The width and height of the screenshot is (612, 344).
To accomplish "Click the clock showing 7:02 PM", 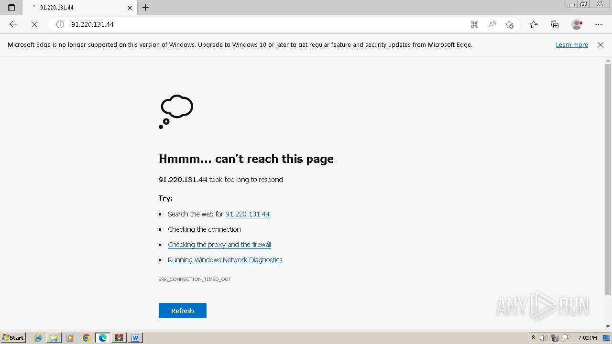I will pos(587,338).
